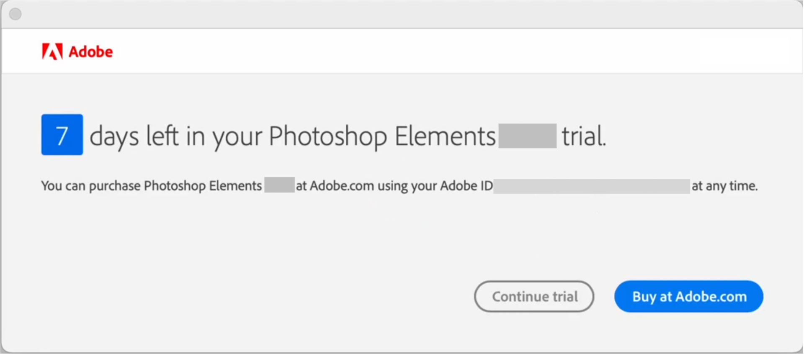804x354 pixels.
Task: Click the word "trial." in the headline
Action: 584,136
